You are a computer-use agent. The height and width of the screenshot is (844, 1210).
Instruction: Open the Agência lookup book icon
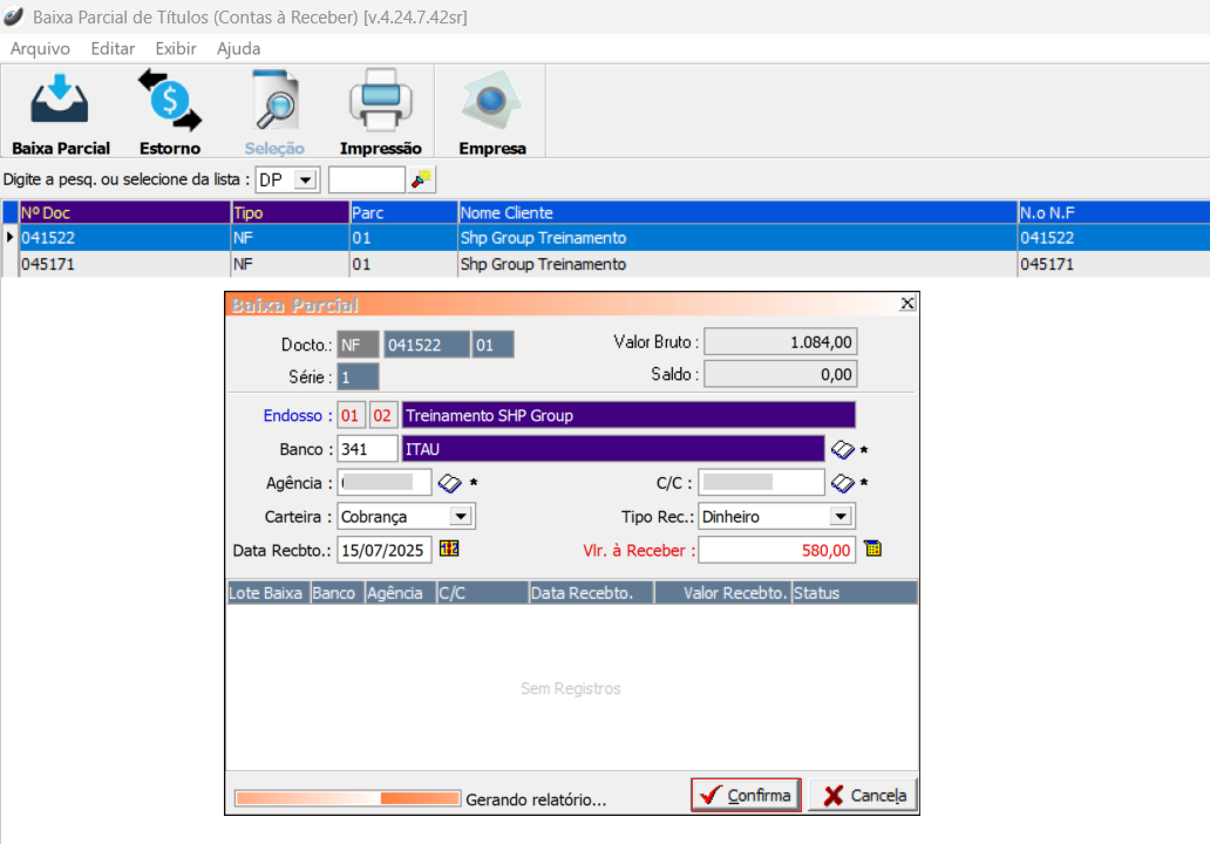[450, 484]
